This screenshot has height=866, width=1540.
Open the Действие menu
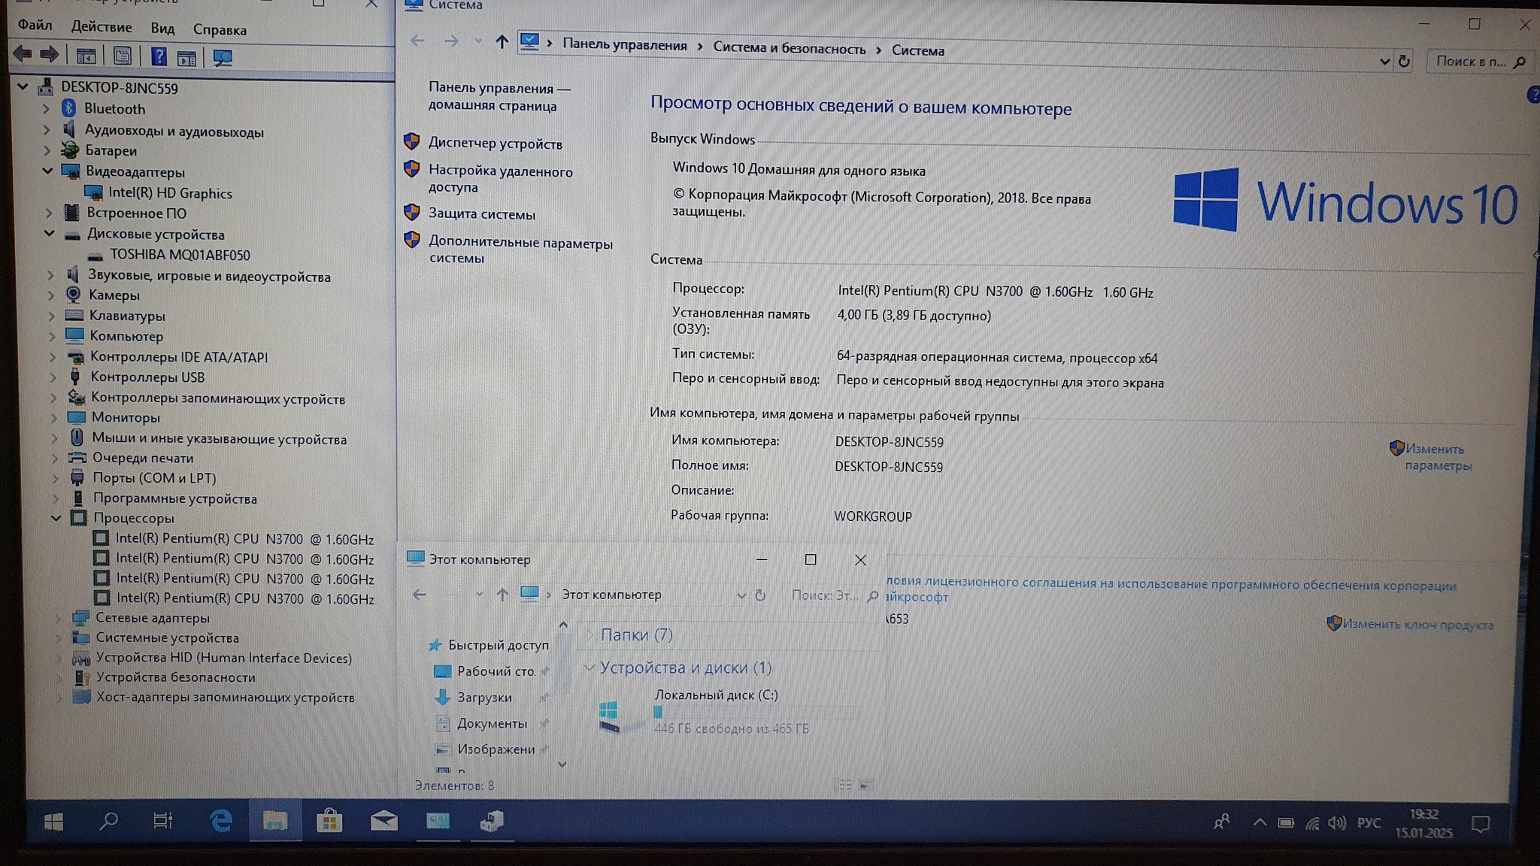(102, 27)
